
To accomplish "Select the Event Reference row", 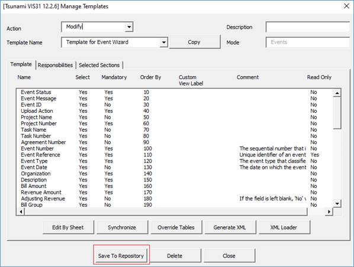I will coord(170,155).
